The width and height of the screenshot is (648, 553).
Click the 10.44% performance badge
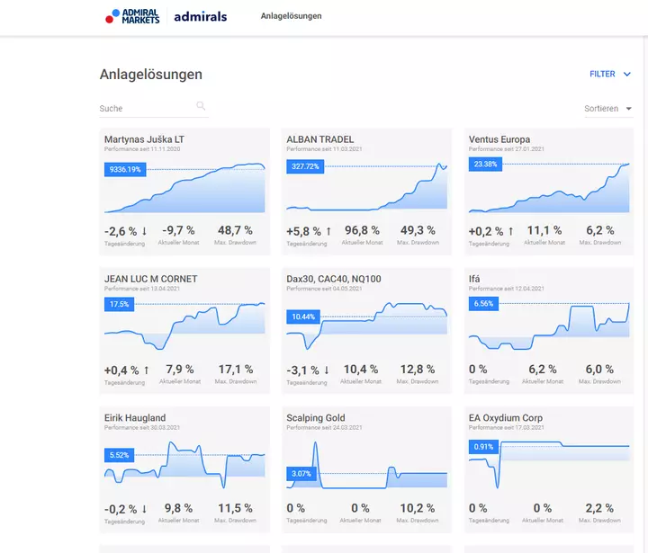click(303, 317)
